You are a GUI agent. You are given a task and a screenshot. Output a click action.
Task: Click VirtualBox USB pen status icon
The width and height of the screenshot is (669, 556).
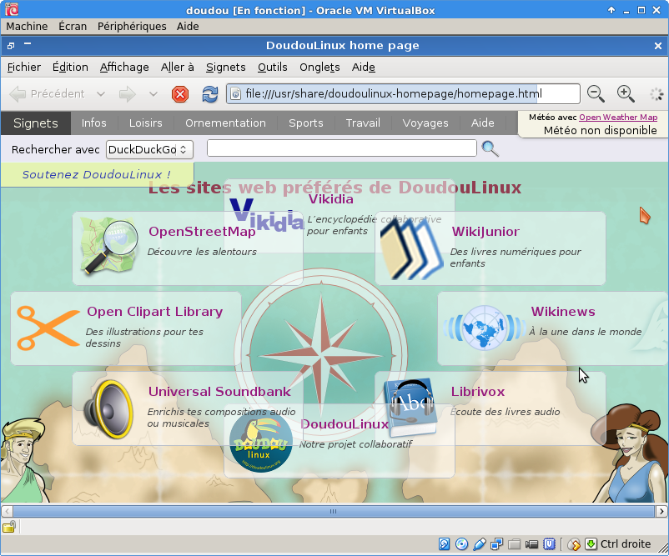[x=479, y=544]
